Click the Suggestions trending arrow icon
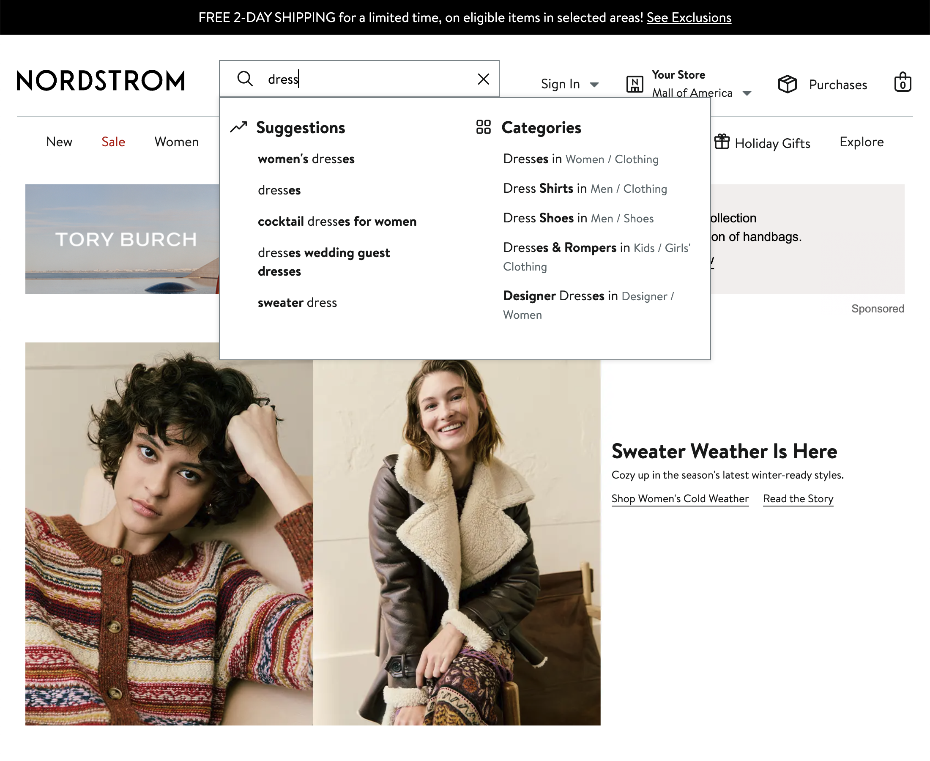This screenshot has height=761, width=930. pos(239,127)
